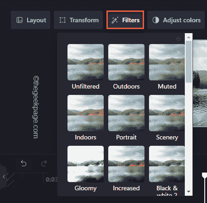This screenshot has height=203, width=207.
Task: Click the undo arrow icon
Action: 24,163
